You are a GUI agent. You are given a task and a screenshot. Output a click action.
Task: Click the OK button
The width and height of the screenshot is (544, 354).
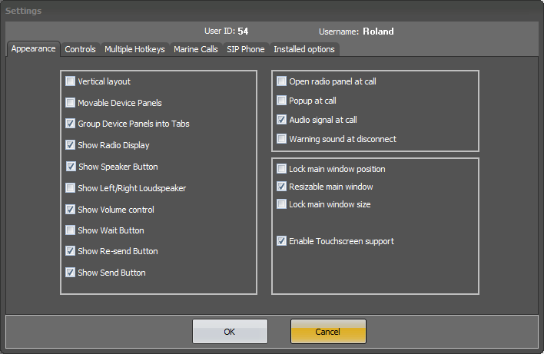[230, 332]
